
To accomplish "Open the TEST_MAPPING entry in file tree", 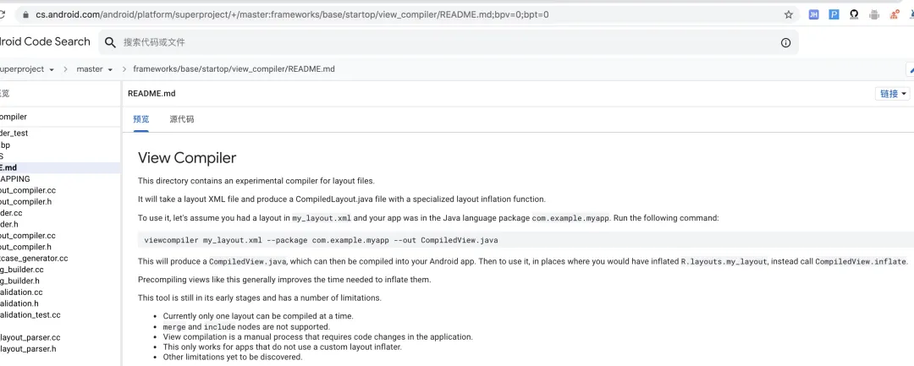I will coord(15,178).
